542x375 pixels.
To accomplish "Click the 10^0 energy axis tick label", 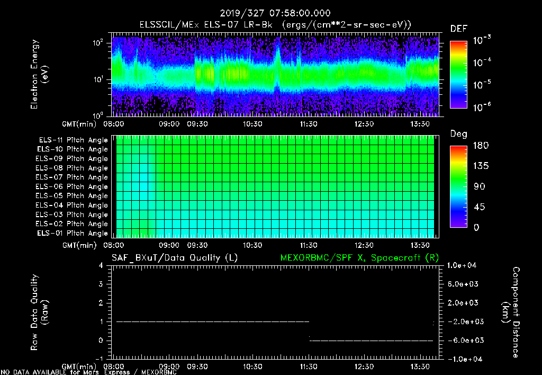I will click(x=98, y=115).
